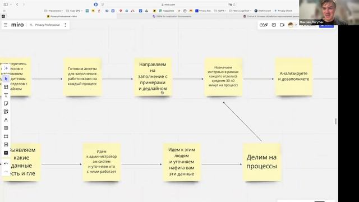Open the activities timer and voting toolbar icon
The image size is (359, 202).
(264, 25)
